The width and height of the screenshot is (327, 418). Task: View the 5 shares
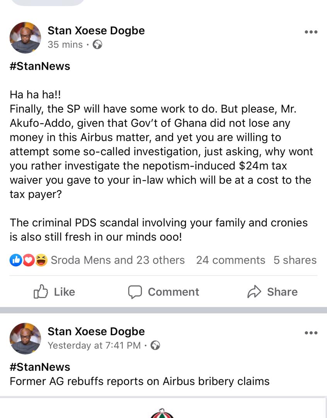tap(295, 260)
